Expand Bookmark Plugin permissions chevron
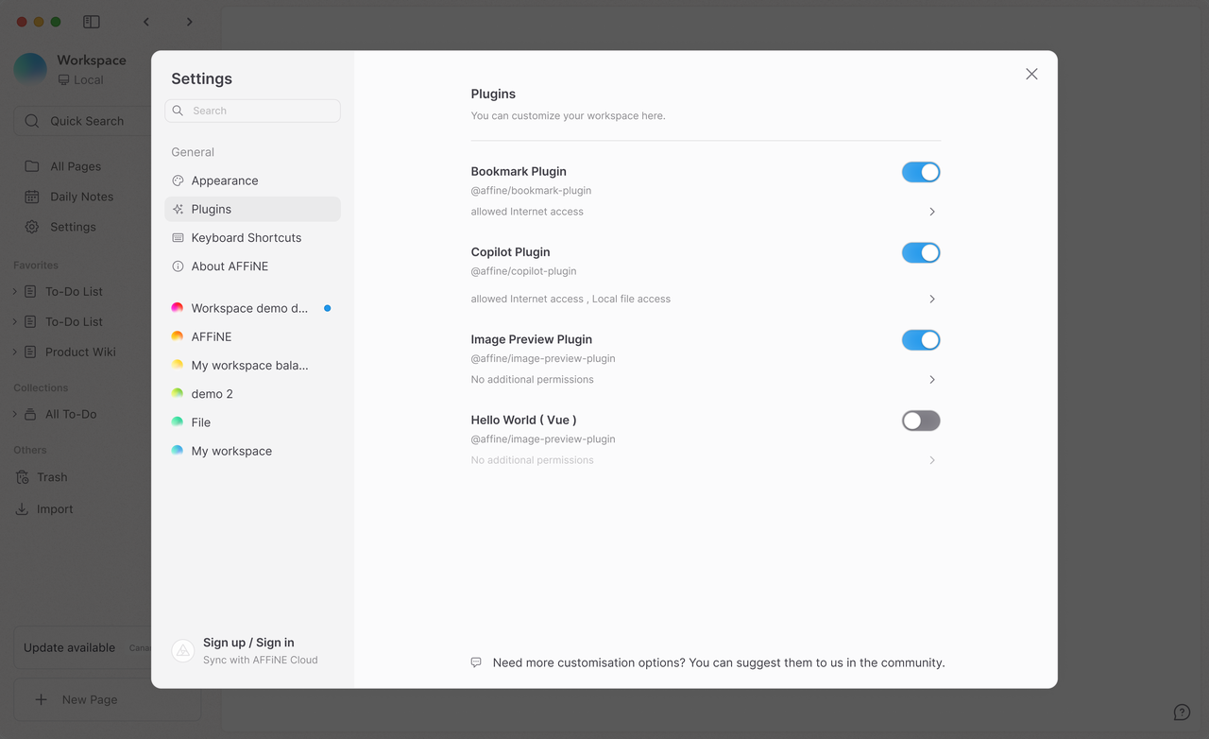The image size is (1209, 739). [932, 212]
